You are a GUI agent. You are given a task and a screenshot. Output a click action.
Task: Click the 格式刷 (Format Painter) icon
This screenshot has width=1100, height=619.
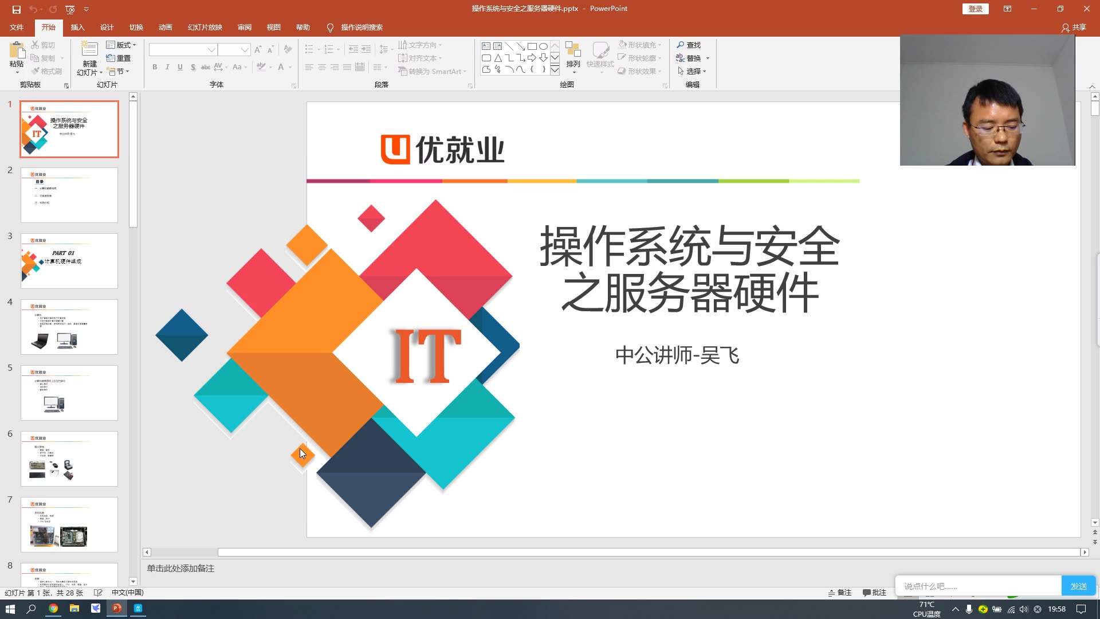(47, 71)
